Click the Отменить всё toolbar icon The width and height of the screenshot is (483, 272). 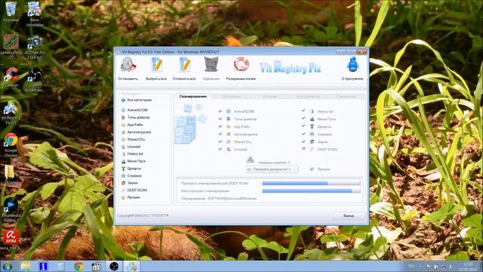[184, 65]
